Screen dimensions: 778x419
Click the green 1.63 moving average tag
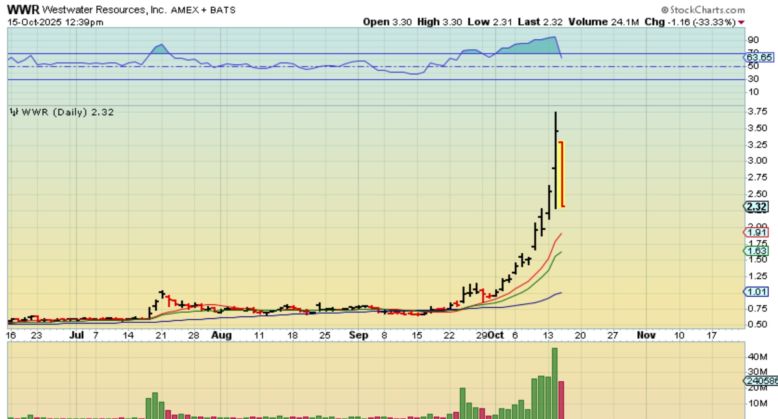click(756, 251)
